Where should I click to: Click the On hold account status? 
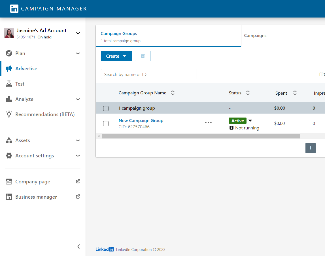pos(44,37)
